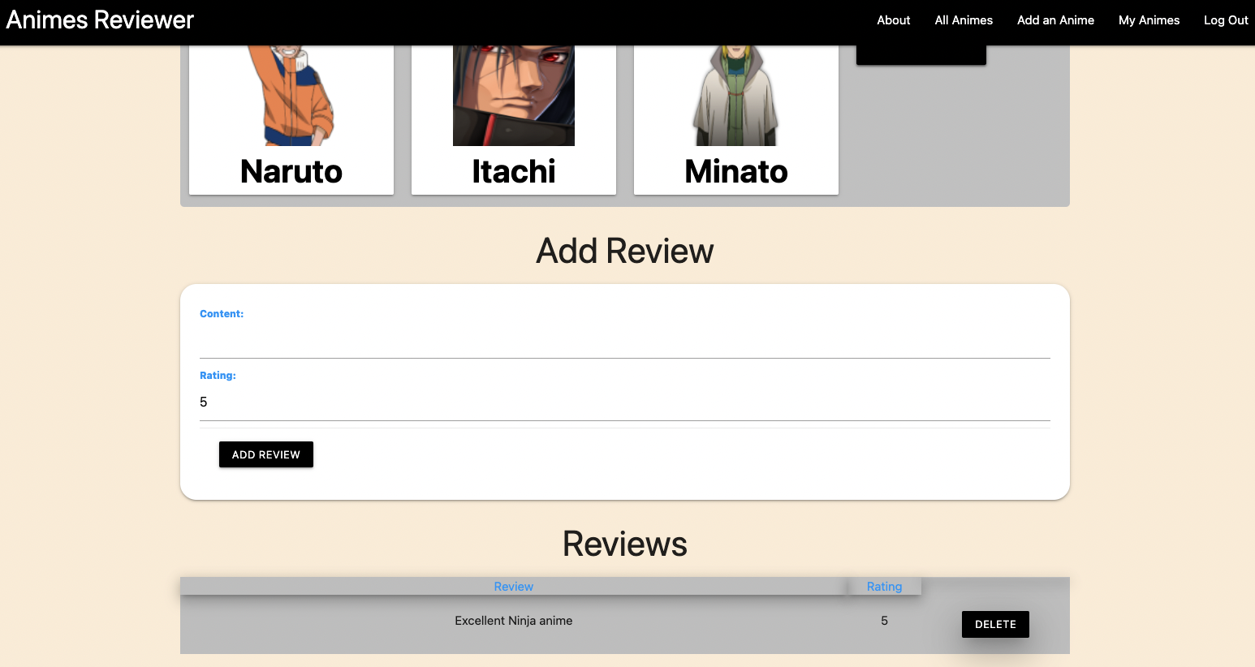
Task: Click the Add Review section heading
Action: pyautogui.click(x=624, y=251)
